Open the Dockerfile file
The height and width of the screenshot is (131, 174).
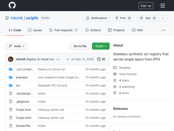pos(23,126)
